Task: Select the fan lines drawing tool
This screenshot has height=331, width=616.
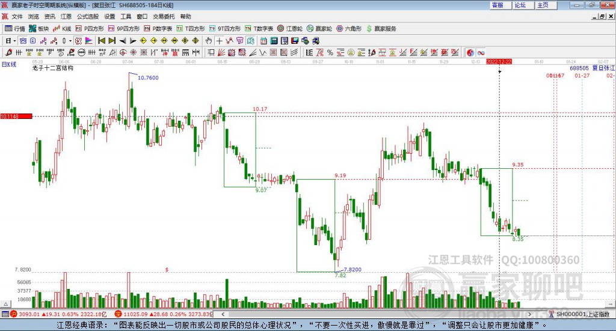Action: [221, 52]
